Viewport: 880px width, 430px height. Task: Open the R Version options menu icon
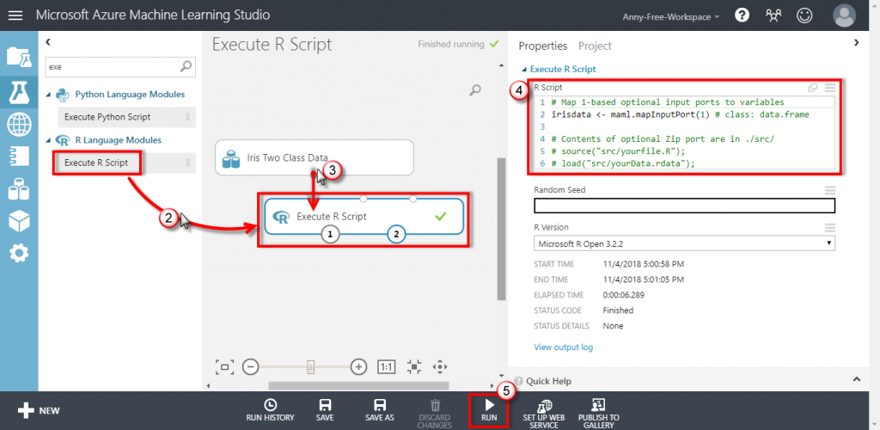tap(830, 227)
